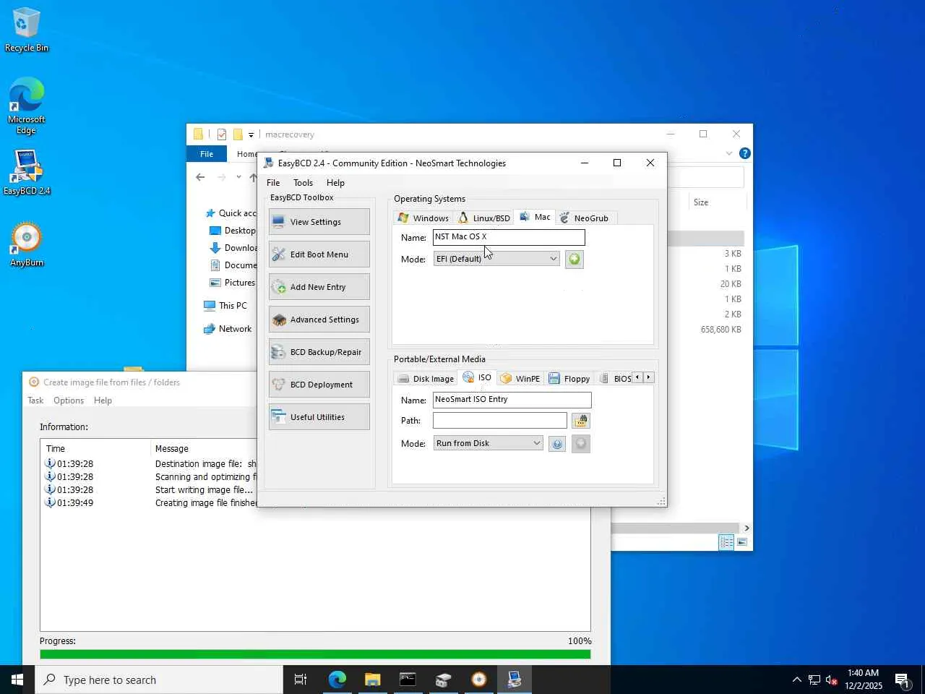Open EasyBCD Help menu
This screenshot has height=694, width=925.
335,183
